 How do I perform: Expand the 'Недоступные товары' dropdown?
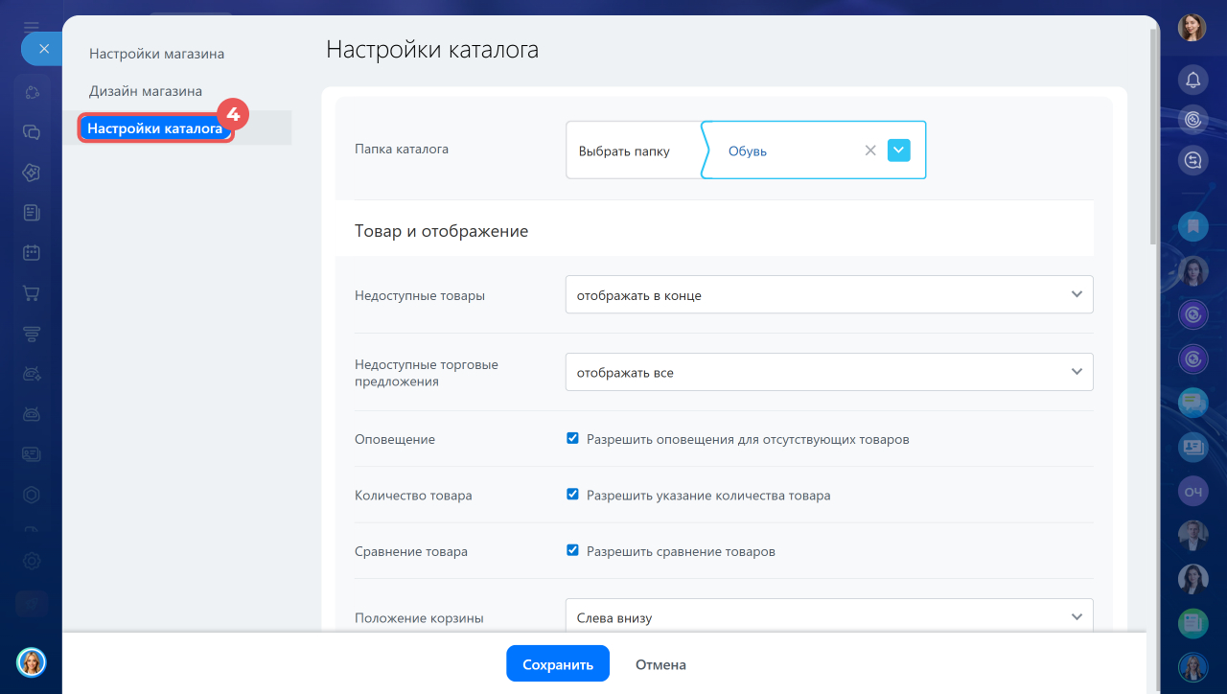point(829,295)
